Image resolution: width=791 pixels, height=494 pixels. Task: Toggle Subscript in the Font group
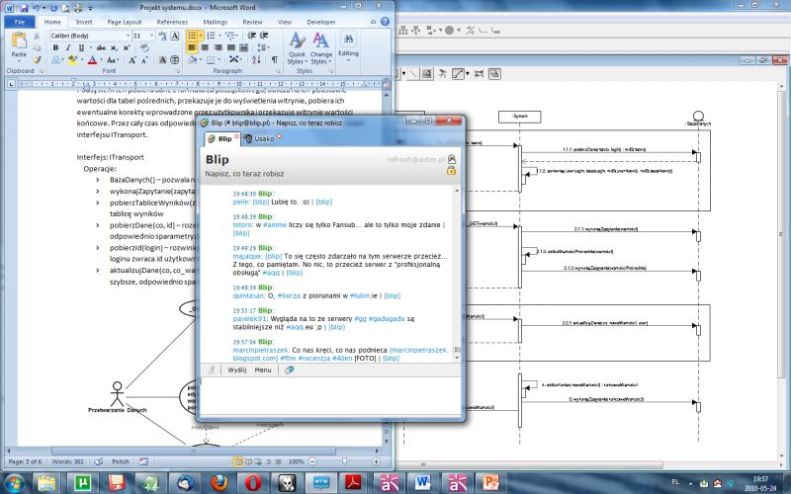(114, 47)
